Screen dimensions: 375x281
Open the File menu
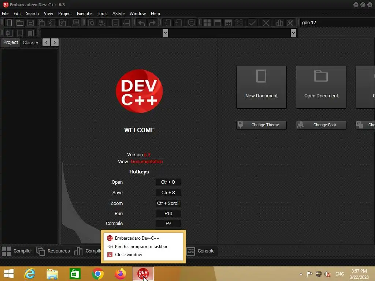tap(5, 14)
